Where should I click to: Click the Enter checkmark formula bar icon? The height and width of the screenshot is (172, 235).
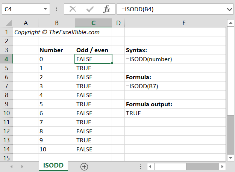click(x=90, y=9)
